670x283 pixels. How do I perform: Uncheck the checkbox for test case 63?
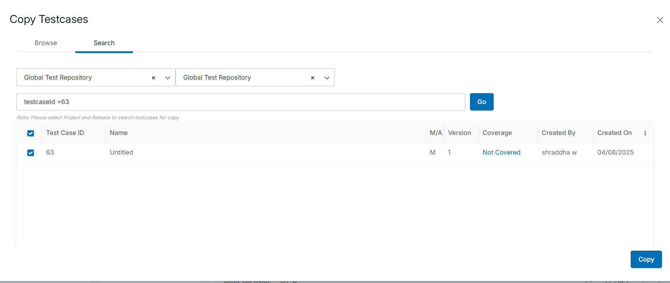click(31, 153)
